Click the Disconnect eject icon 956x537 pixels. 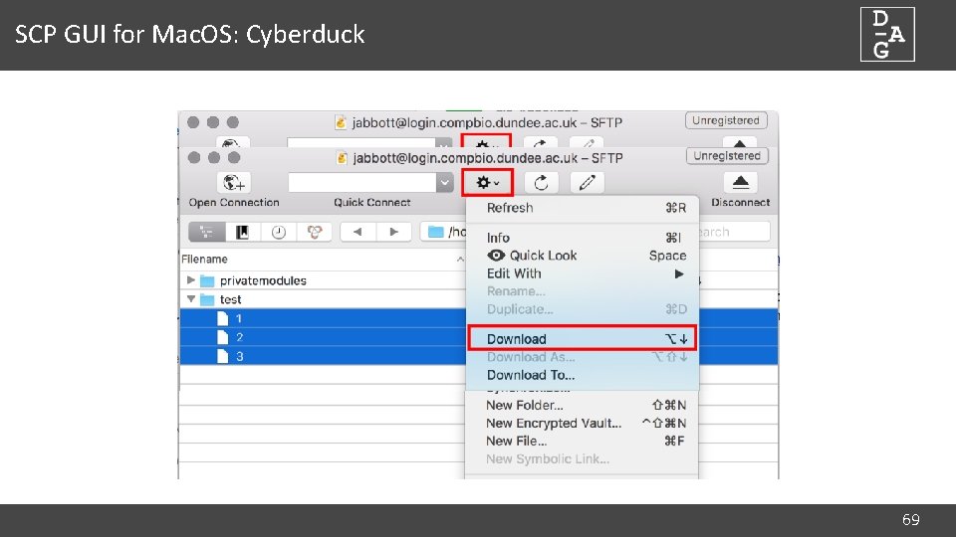740,182
